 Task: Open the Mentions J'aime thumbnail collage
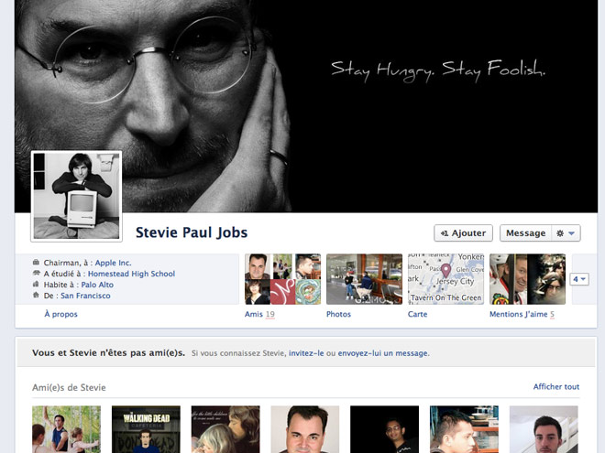coord(527,279)
